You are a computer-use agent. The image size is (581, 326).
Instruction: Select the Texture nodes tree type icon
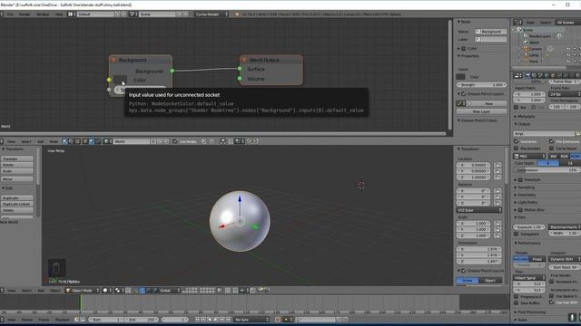(77, 141)
